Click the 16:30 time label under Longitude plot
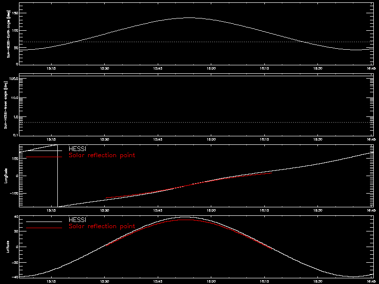 318,211
